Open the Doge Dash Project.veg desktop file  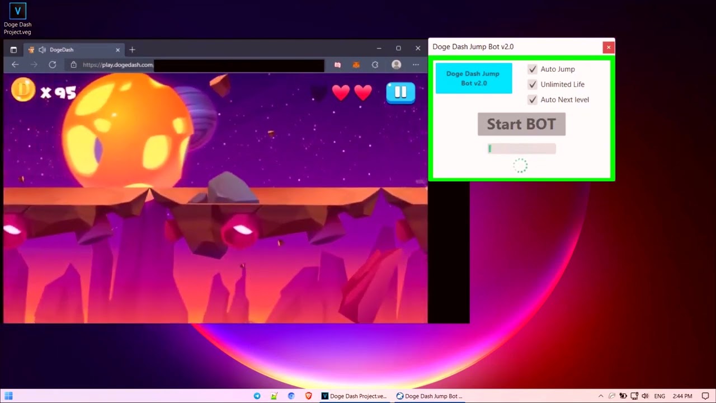coord(18,18)
